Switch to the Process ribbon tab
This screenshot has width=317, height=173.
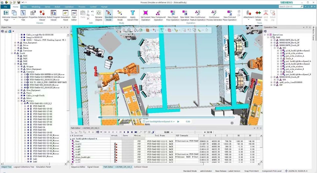(x=82, y=7)
